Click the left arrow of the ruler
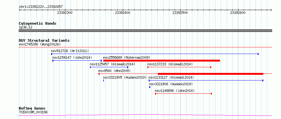Viewport: 281px width, 119px height. [x=20, y=10]
